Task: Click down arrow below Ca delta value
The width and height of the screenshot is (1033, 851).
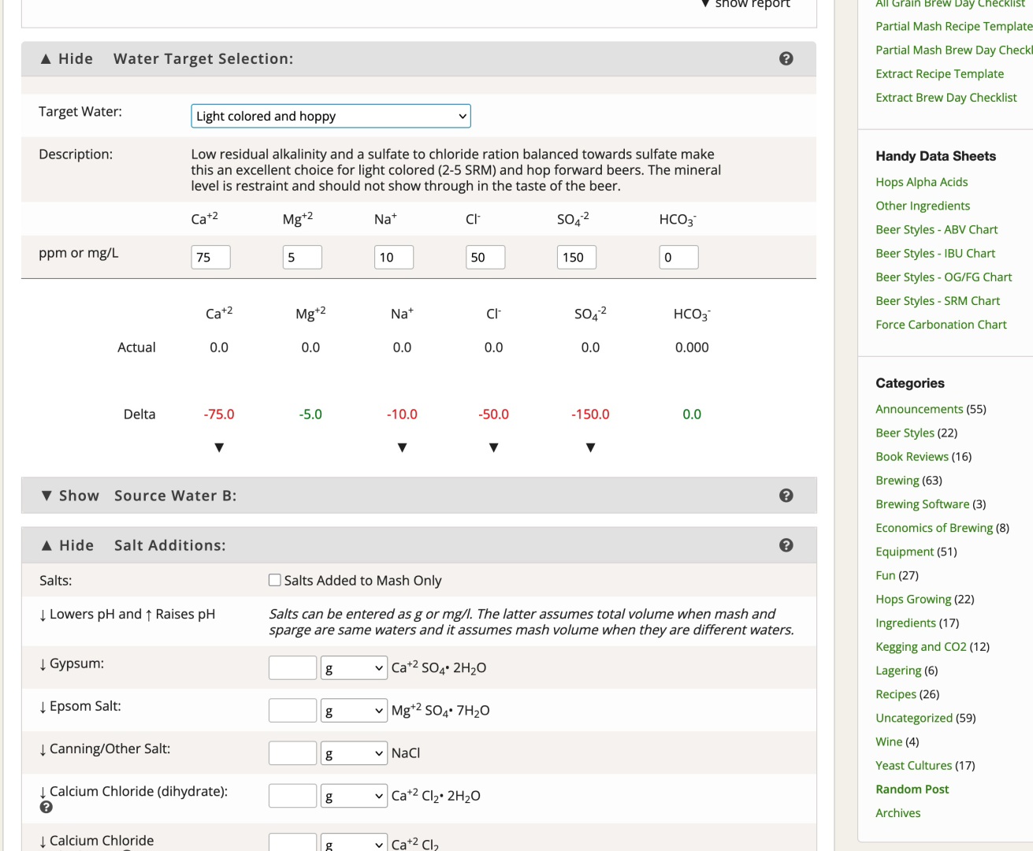Action: [x=219, y=448]
